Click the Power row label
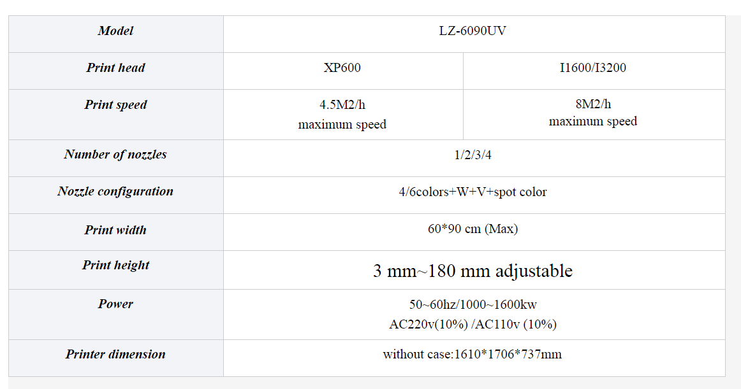 tap(115, 304)
